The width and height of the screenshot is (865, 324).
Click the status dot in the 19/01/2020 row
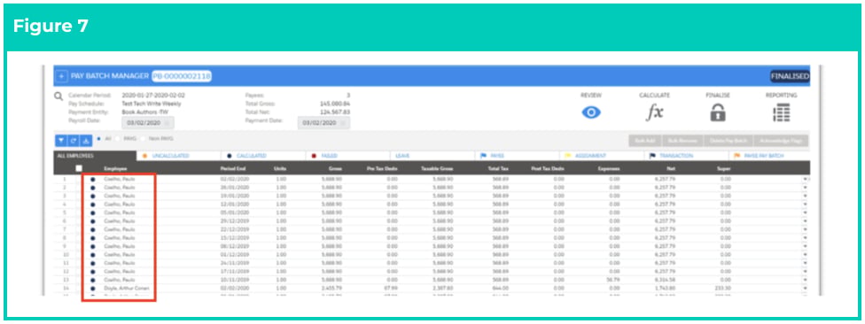tap(93, 196)
